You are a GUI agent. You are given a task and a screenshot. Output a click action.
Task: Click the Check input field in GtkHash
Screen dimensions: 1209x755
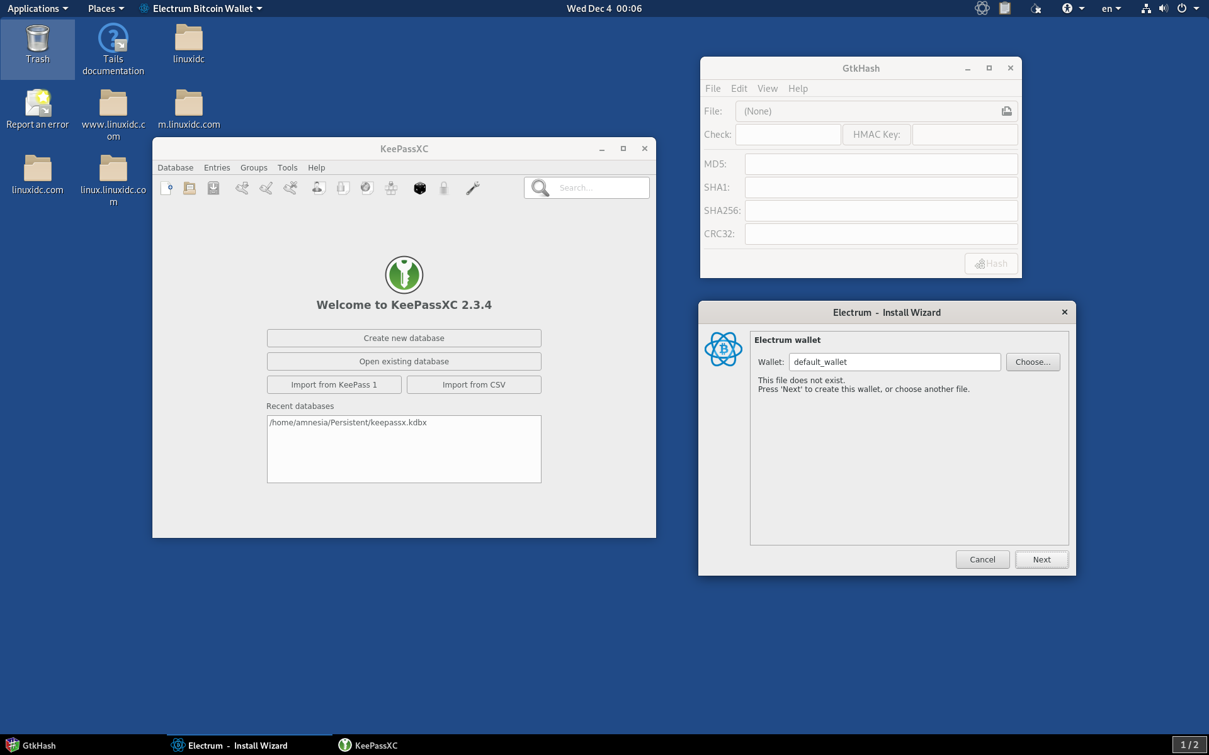pos(788,135)
